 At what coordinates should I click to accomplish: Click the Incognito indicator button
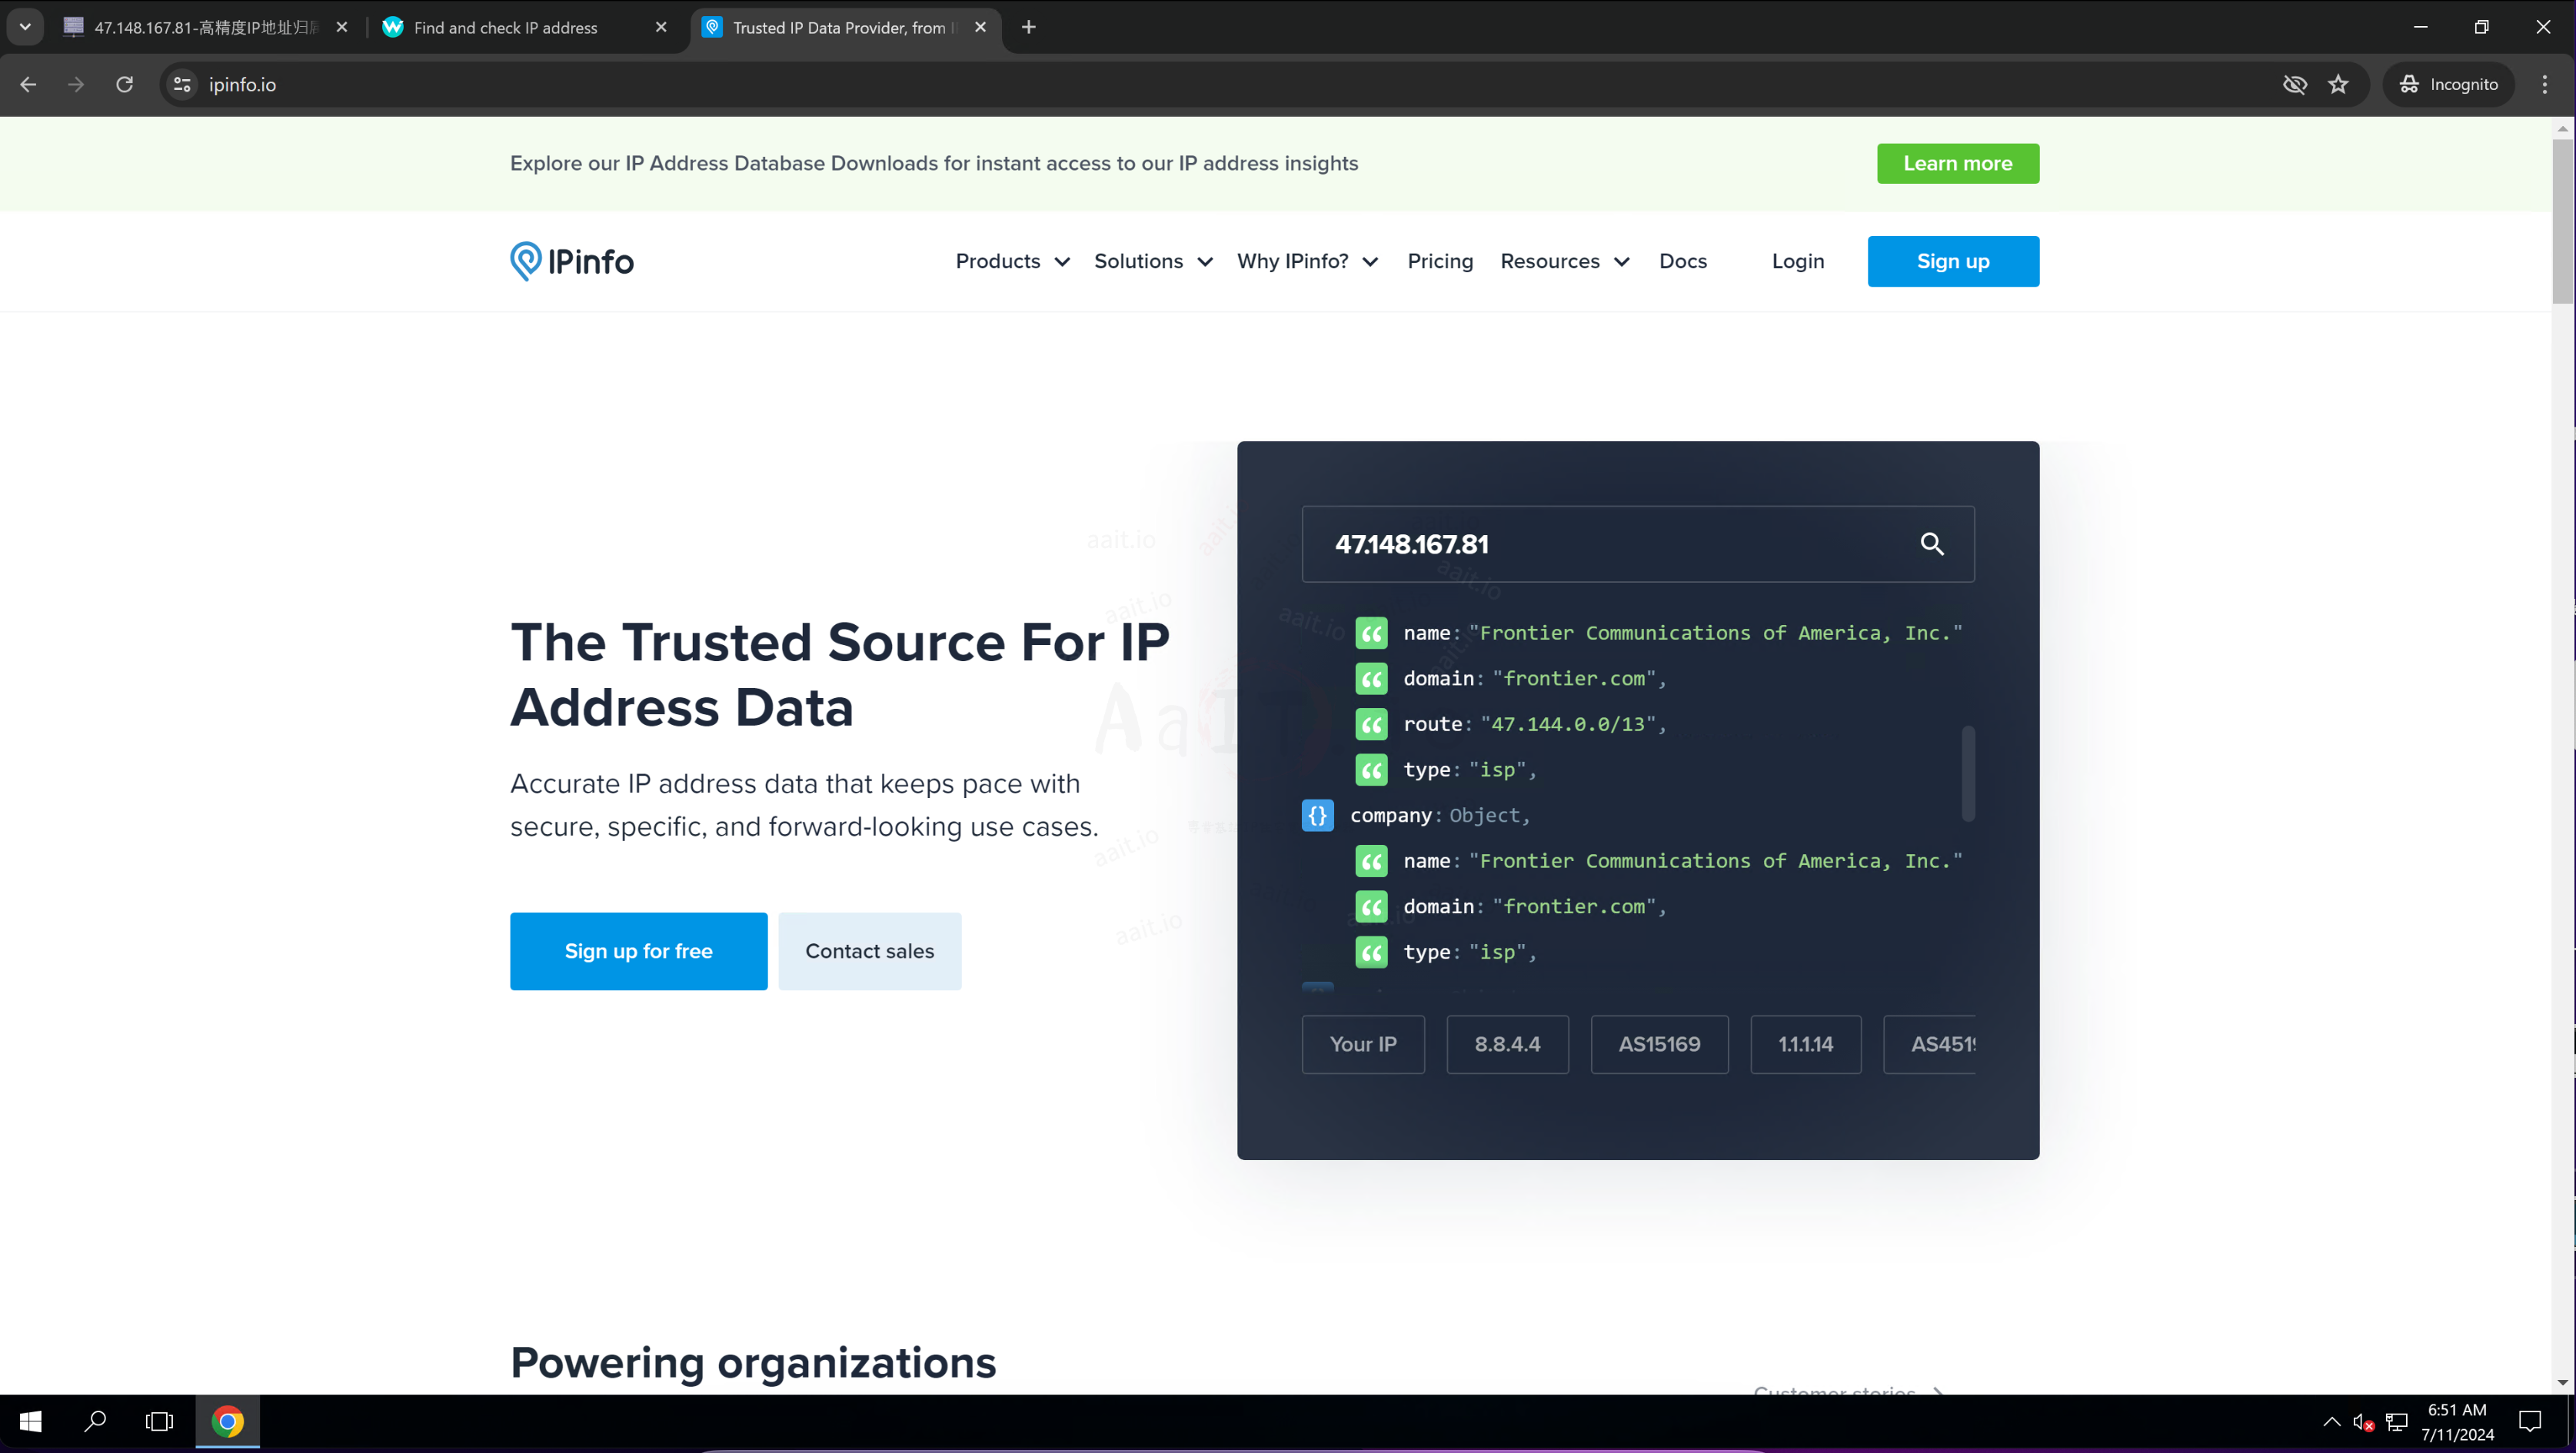point(2448,84)
